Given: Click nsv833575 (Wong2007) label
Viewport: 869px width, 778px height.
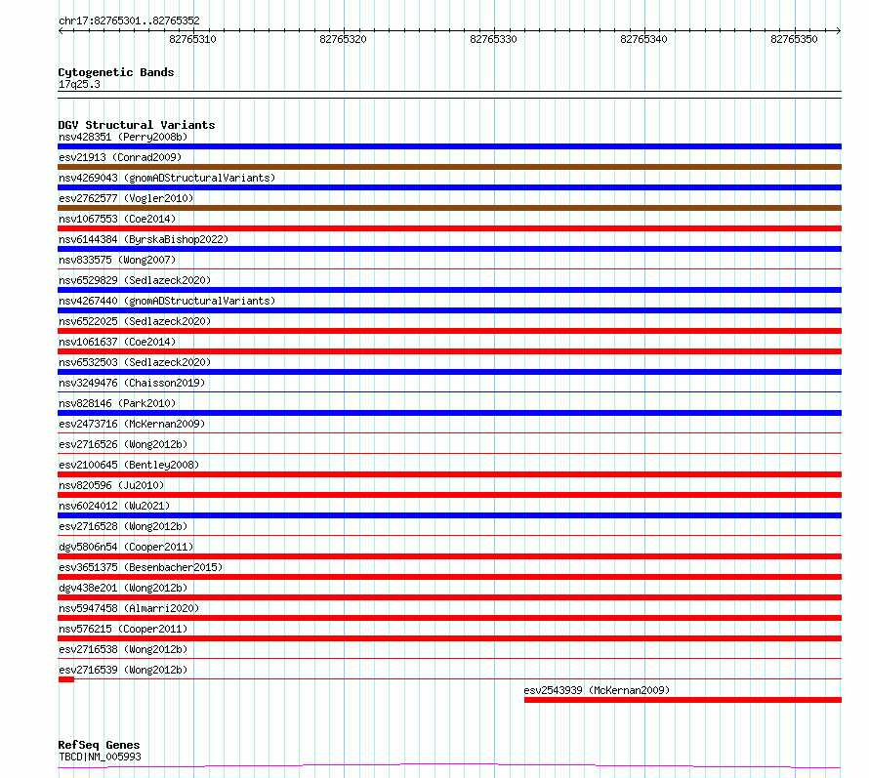Looking at the screenshot, I should (x=117, y=260).
